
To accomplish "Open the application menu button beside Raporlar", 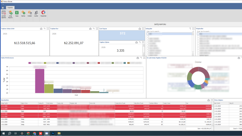I will pyautogui.click(x=3, y=8).
